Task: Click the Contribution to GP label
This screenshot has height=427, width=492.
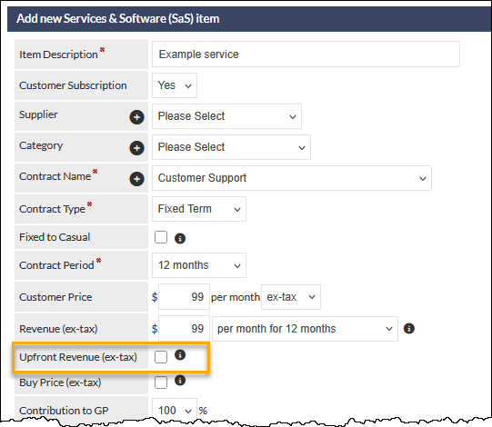Action: point(64,411)
